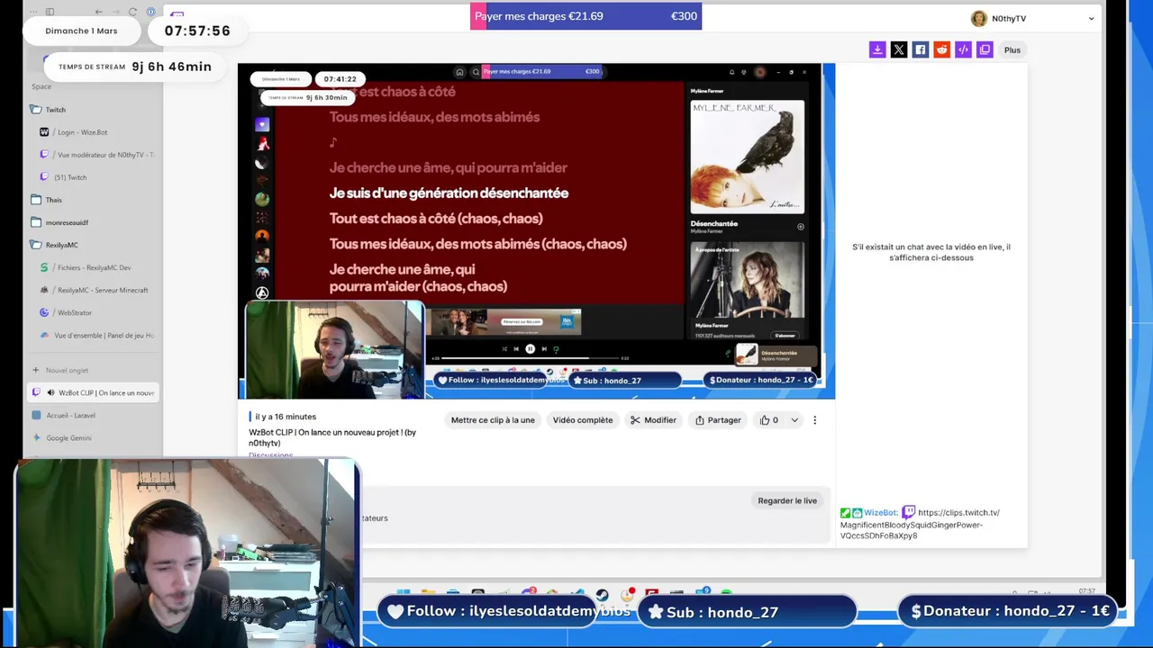The height and width of the screenshot is (648, 1153).
Task: Click the Mylène Farmer artist photo
Action: (x=748, y=279)
